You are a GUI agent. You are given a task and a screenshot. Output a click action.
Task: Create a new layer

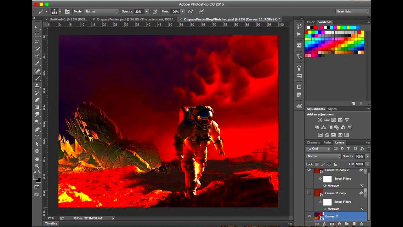[x=354, y=224]
